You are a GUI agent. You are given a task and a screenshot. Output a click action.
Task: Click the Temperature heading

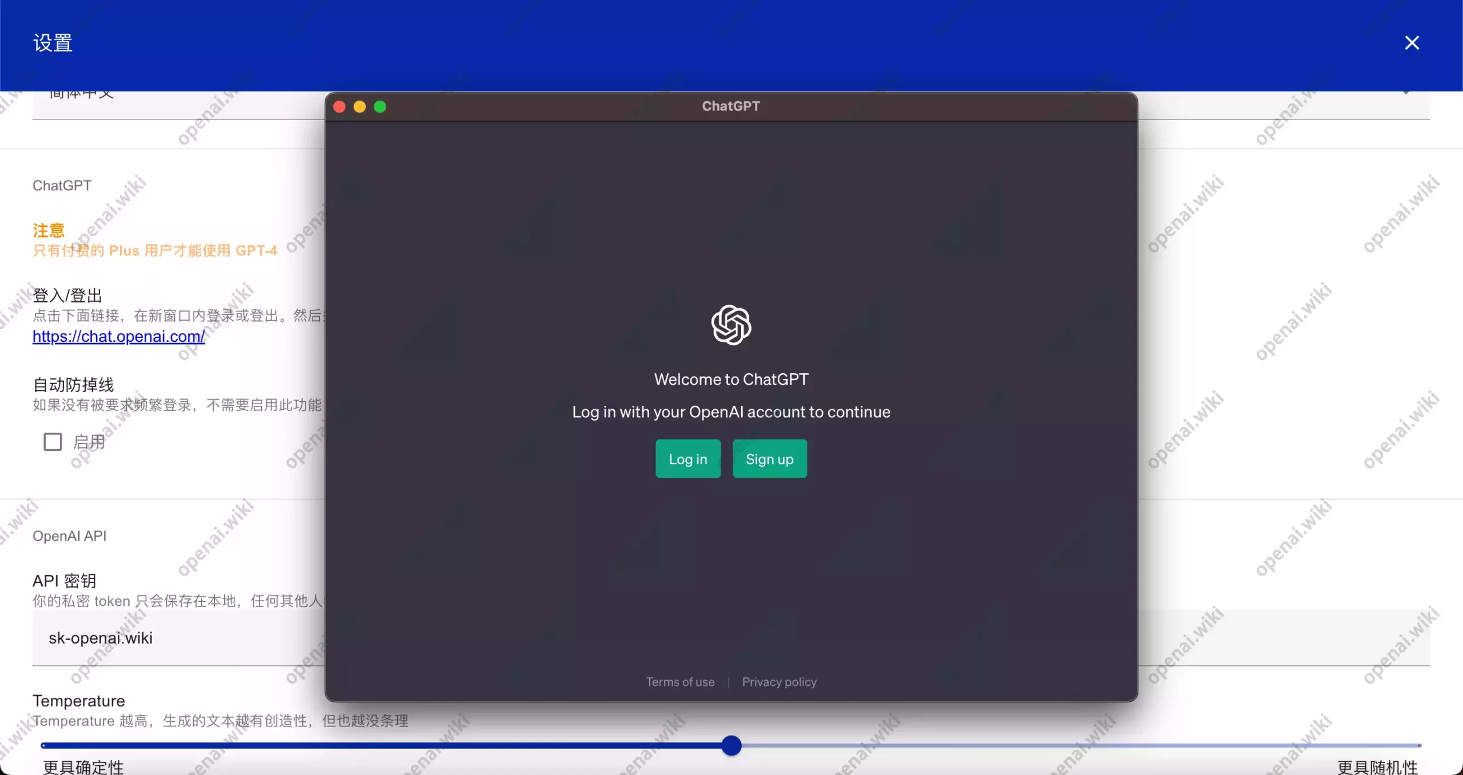[x=79, y=701]
